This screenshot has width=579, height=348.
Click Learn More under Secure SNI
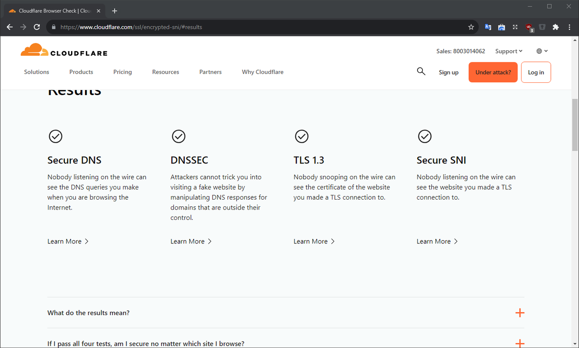(x=437, y=241)
